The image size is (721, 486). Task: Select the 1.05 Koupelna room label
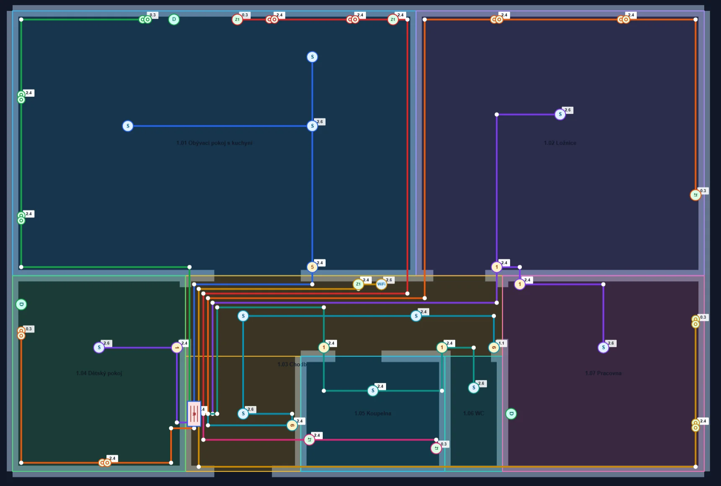(373, 413)
